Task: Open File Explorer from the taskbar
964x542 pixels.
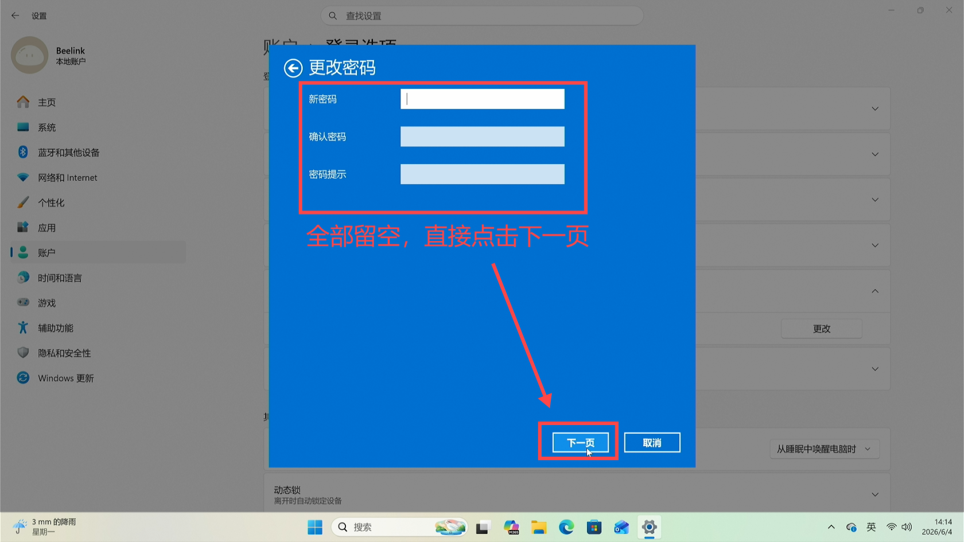Action: pyautogui.click(x=539, y=527)
